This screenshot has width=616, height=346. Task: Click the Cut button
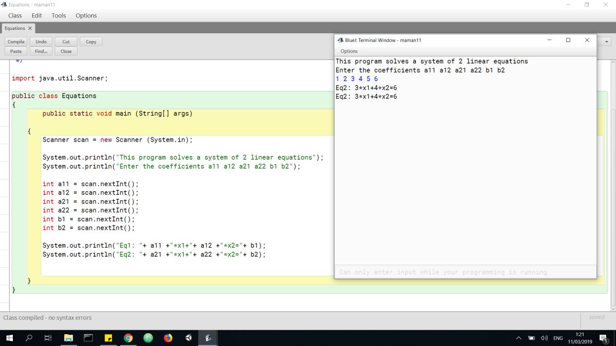coord(66,42)
